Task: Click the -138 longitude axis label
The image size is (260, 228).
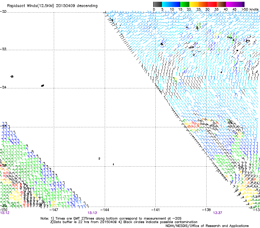Action: tap(206, 210)
